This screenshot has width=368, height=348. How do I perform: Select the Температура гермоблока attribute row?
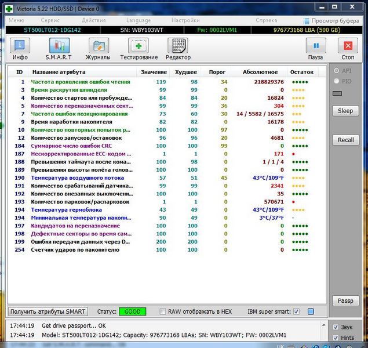(66, 209)
